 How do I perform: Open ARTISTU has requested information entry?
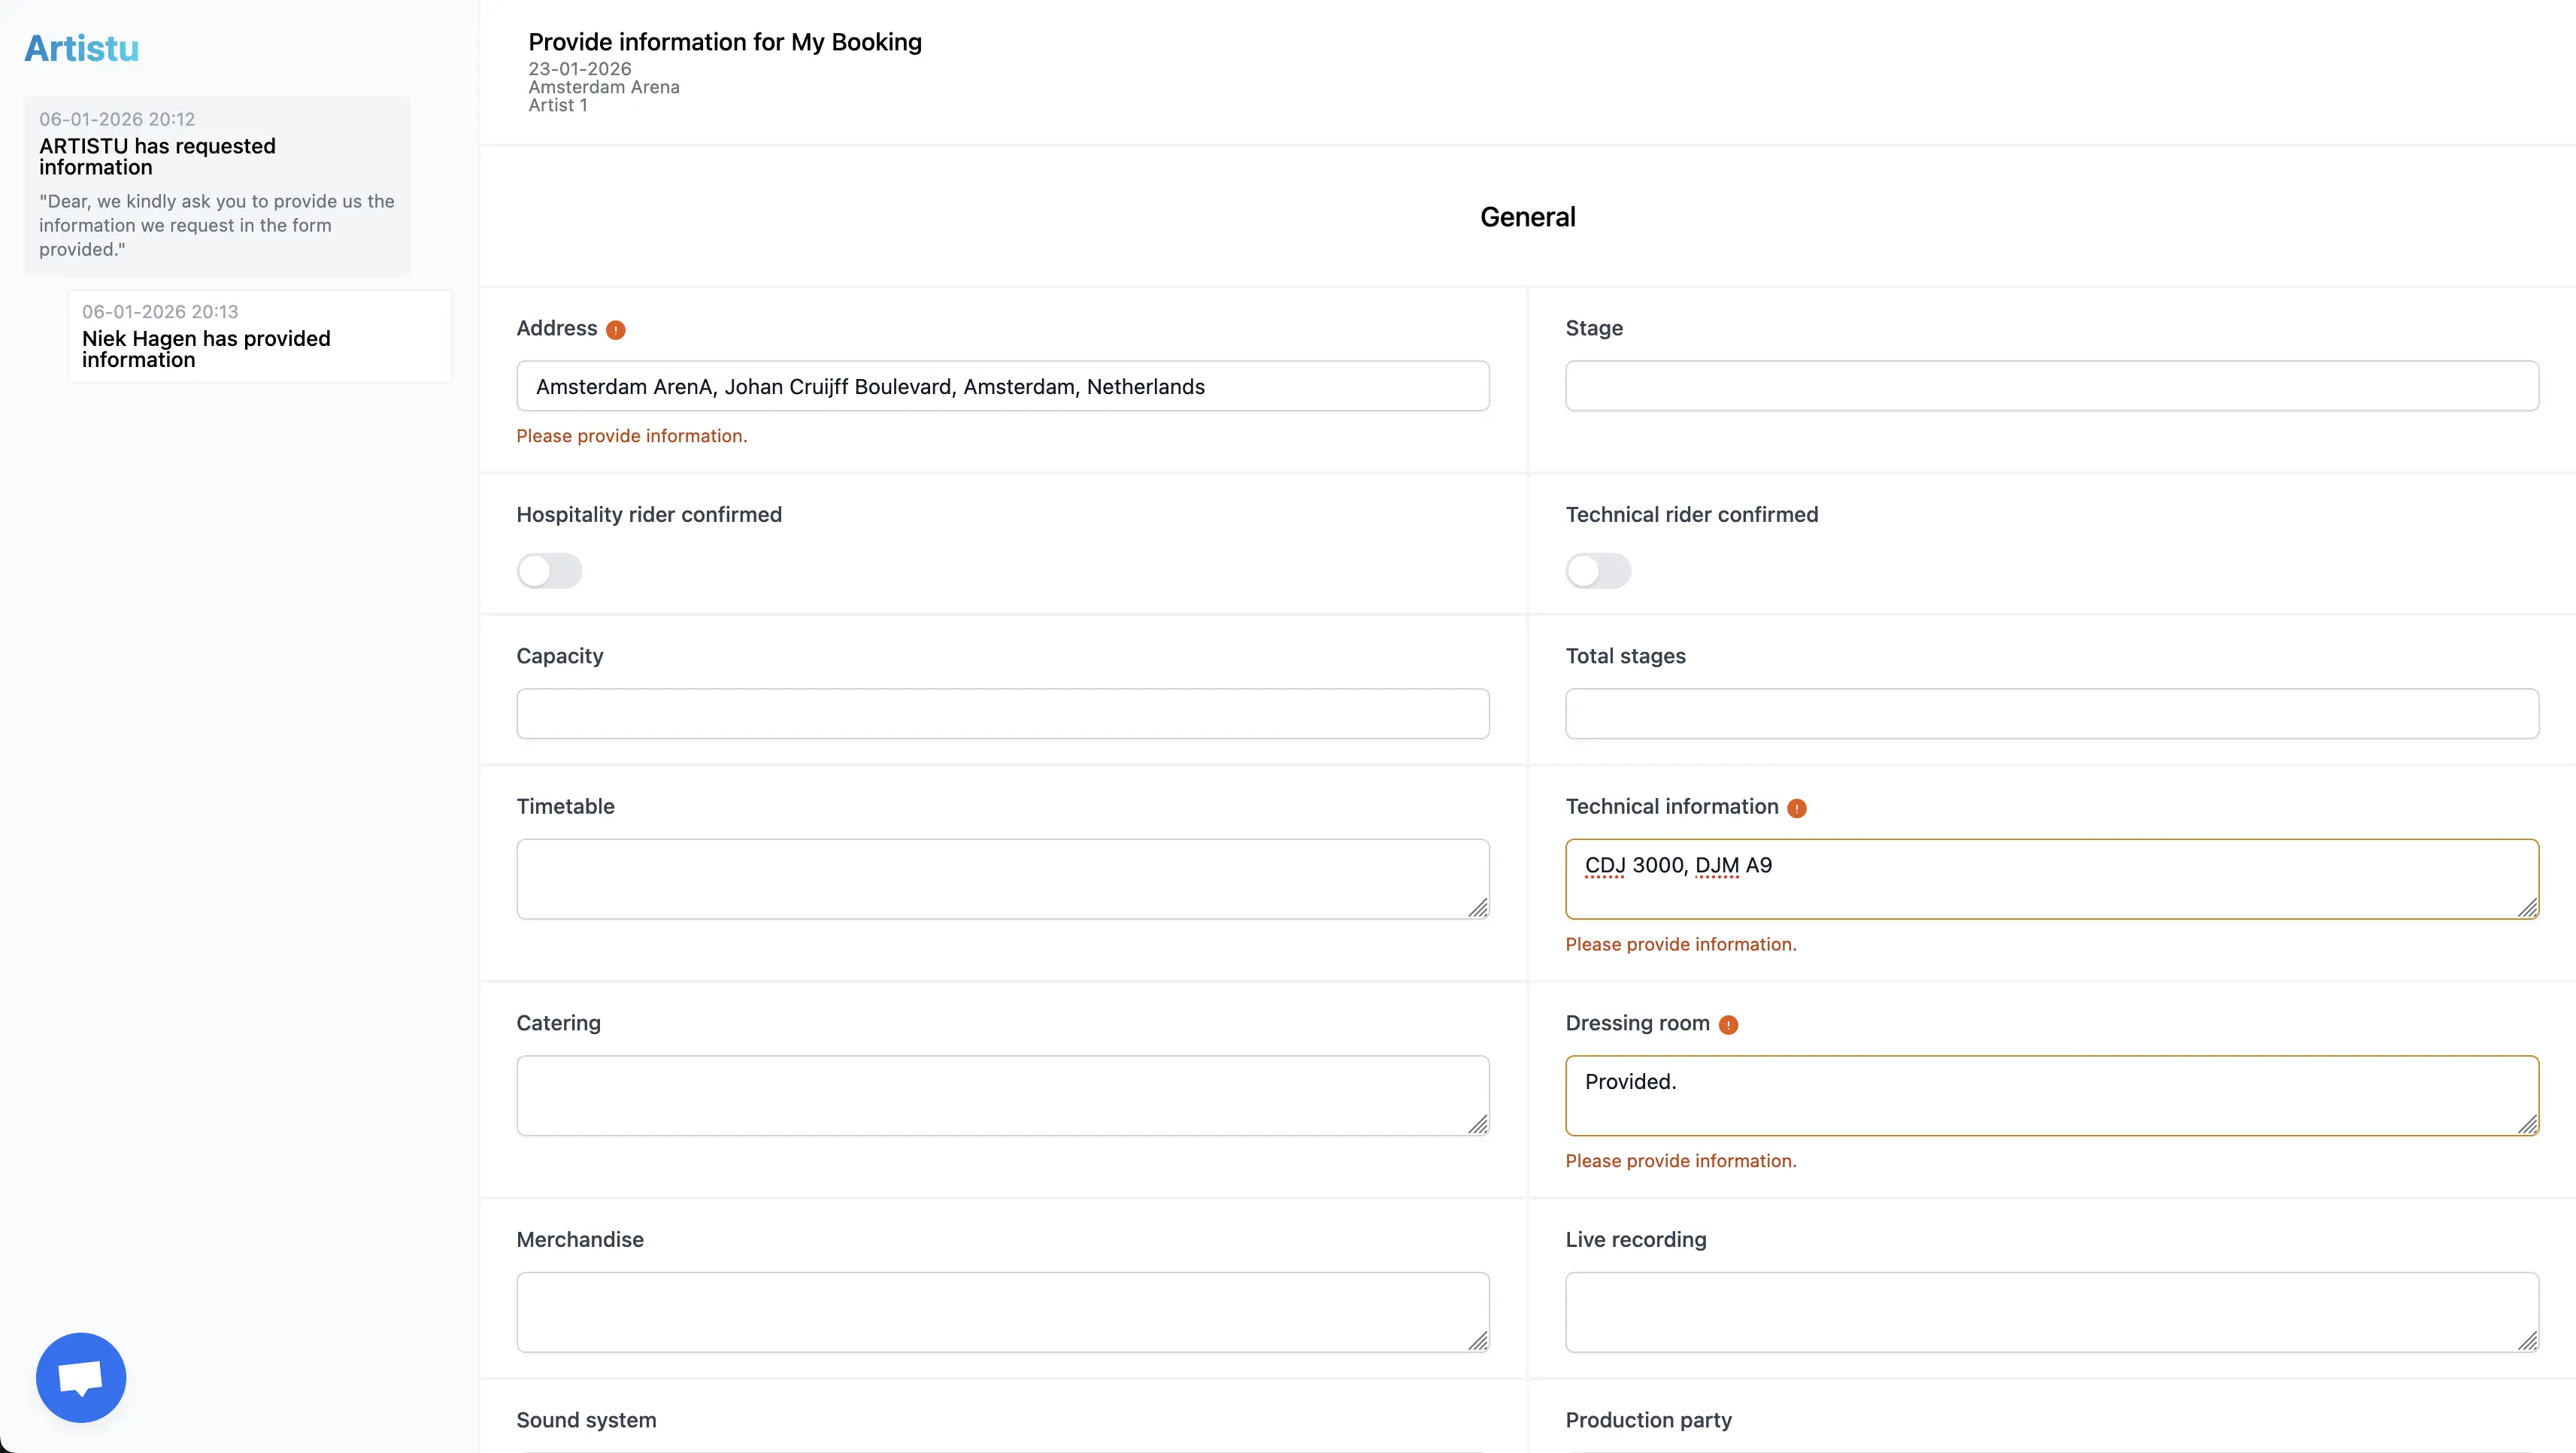pos(217,185)
